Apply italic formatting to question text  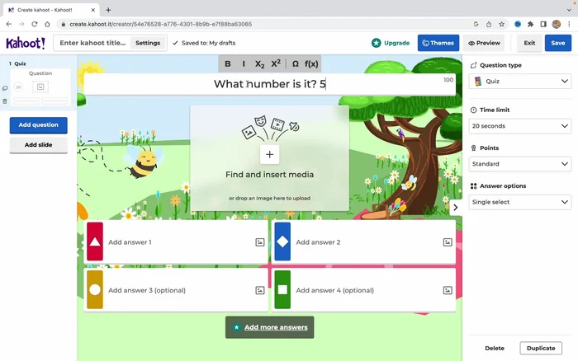tap(244, 63)
